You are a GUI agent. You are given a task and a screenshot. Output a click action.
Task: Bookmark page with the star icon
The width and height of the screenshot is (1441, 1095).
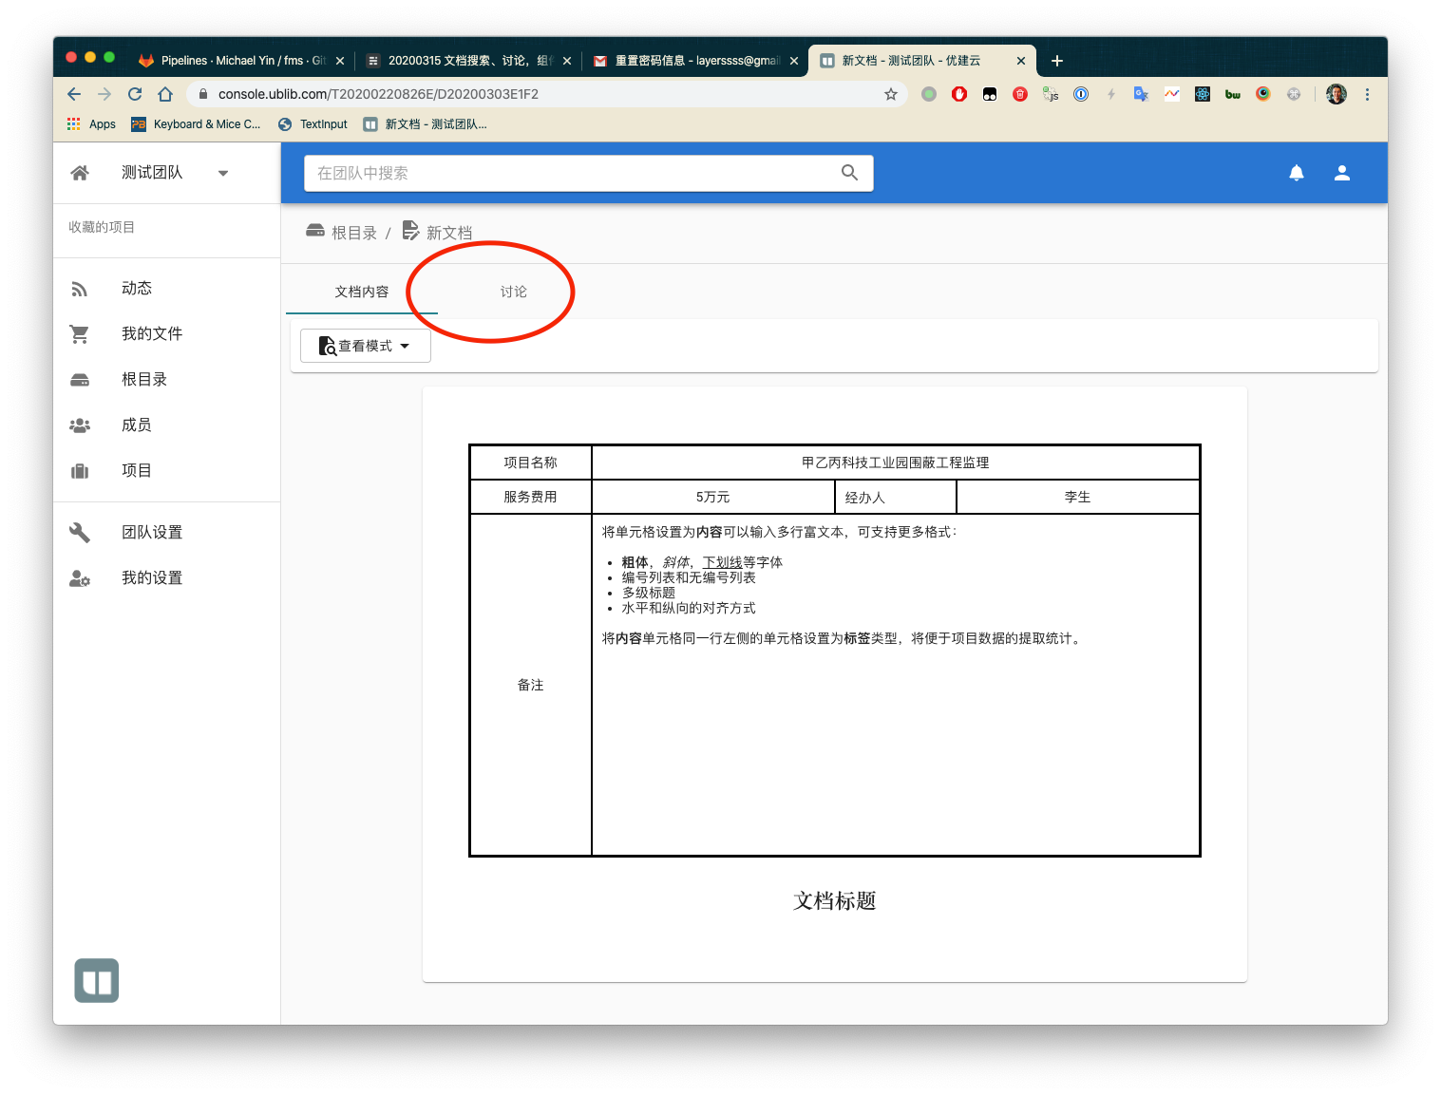[890, 94]
